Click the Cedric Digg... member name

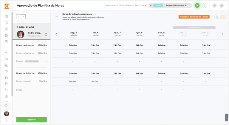(35, 33)
